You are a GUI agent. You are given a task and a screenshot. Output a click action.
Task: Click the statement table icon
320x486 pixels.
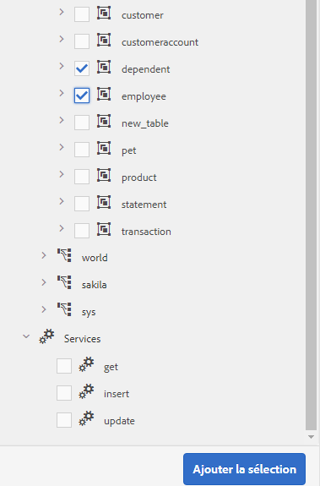coord(104,203)
